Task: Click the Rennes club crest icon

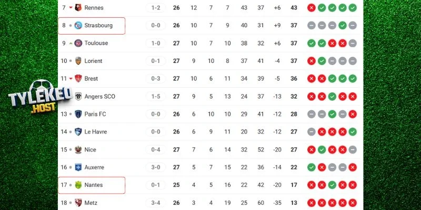Action: pyautogui.click(x=78, y=8)
